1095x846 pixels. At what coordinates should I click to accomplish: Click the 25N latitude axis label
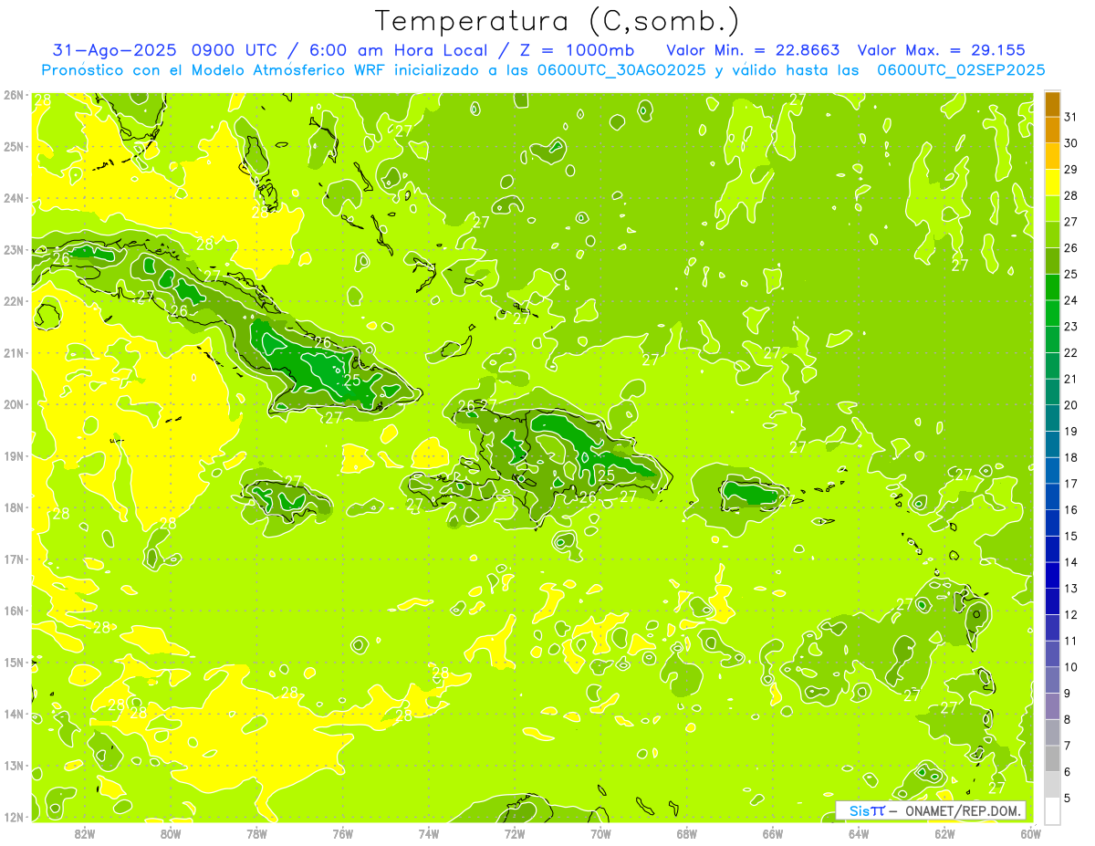click(x=14, y=146)
